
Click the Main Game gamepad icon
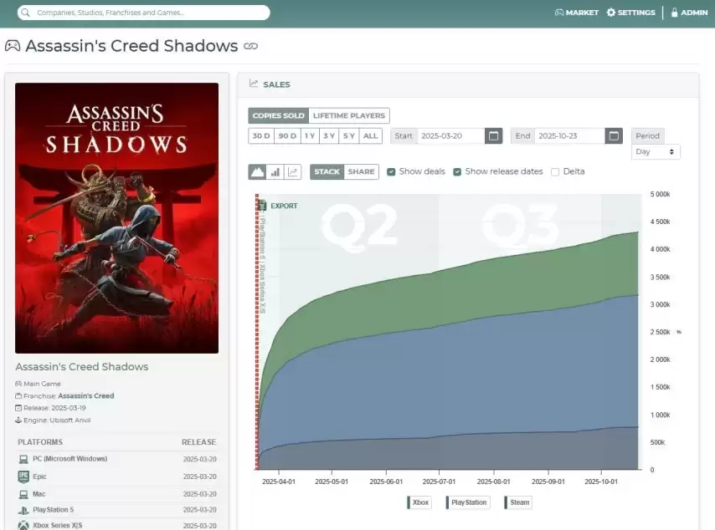tap(18, 384)
